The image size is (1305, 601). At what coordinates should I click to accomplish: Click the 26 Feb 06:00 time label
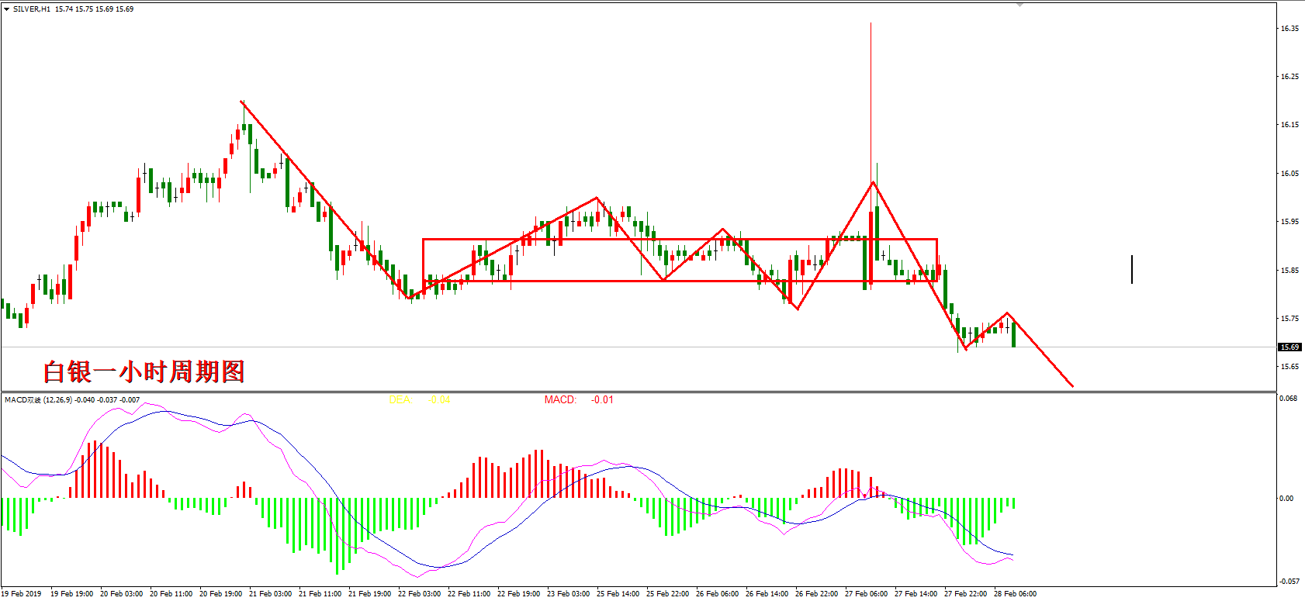pyautogui.click(x=717, y=594)
